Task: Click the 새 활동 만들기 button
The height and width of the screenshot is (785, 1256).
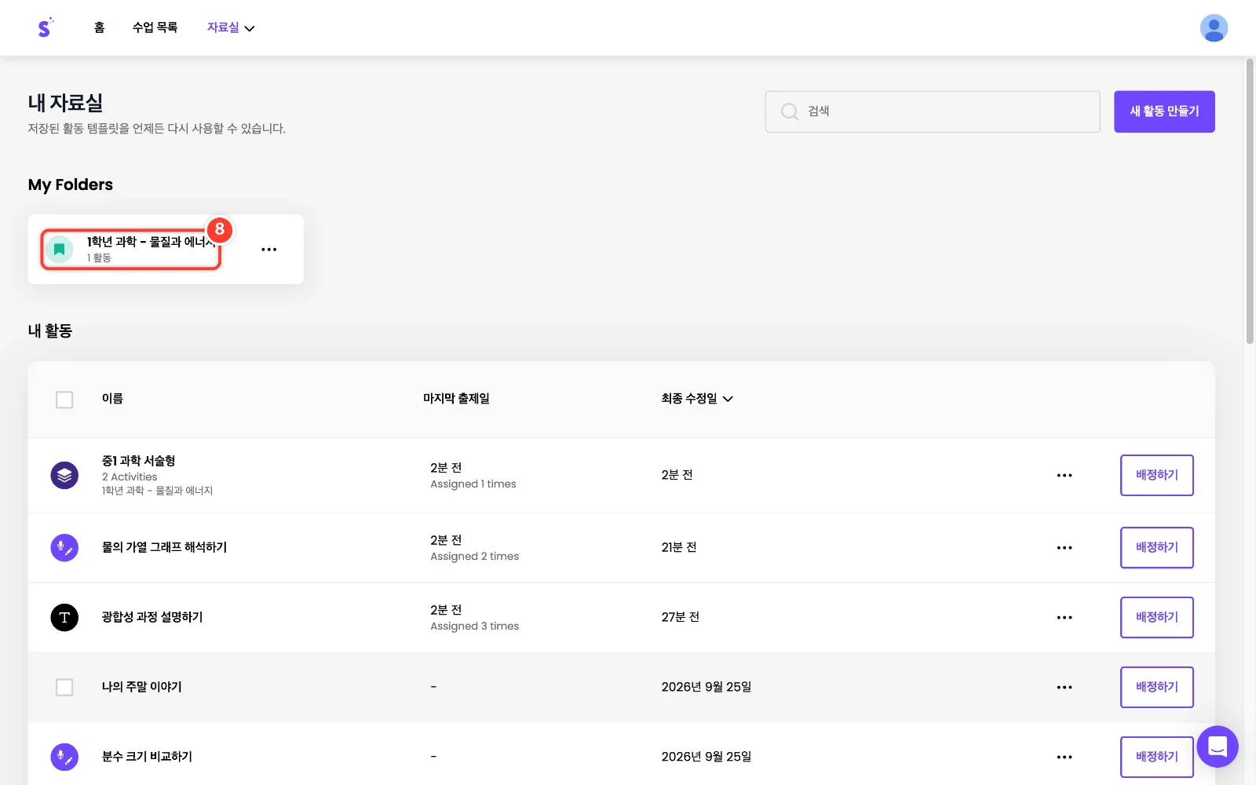Action: [x=1164, y=111]
